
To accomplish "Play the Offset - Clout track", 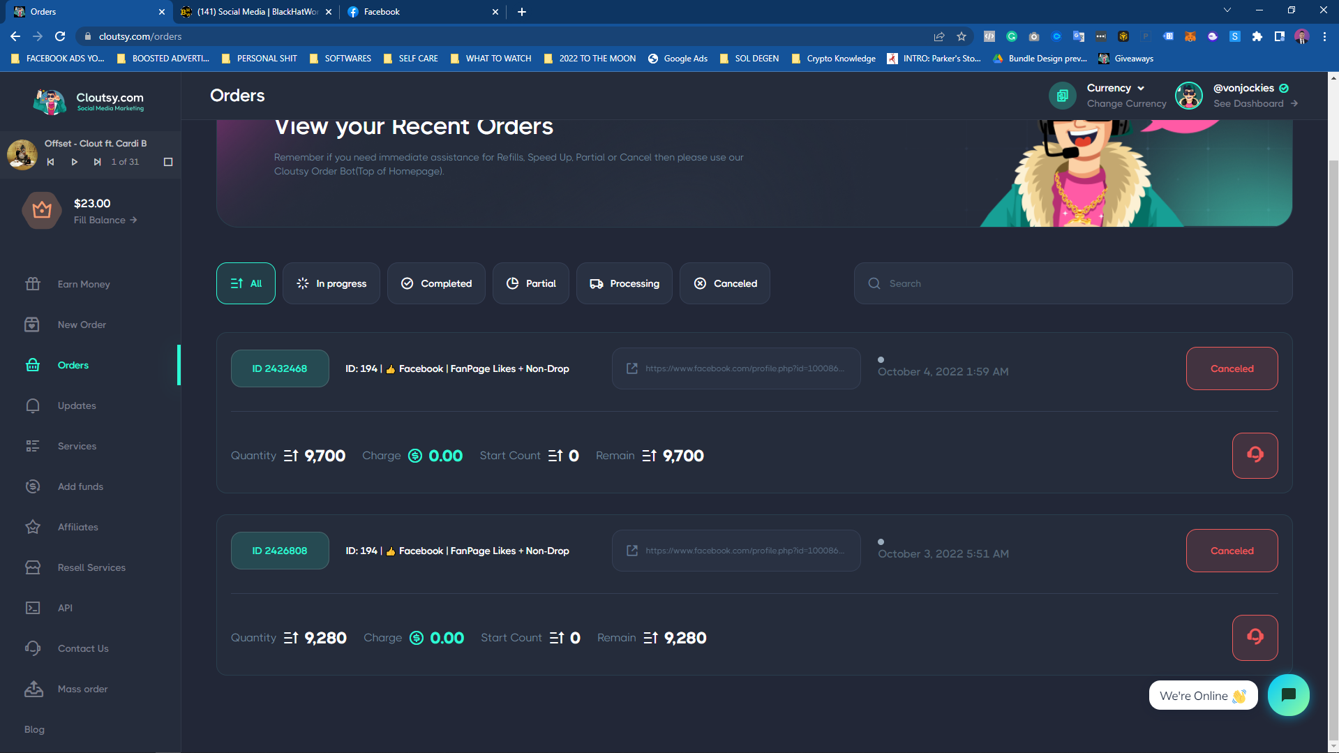I will click(74, 162).
